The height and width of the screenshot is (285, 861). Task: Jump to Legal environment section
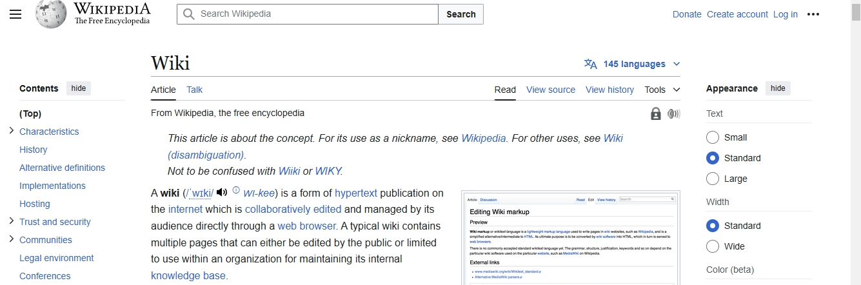[57, 258]
